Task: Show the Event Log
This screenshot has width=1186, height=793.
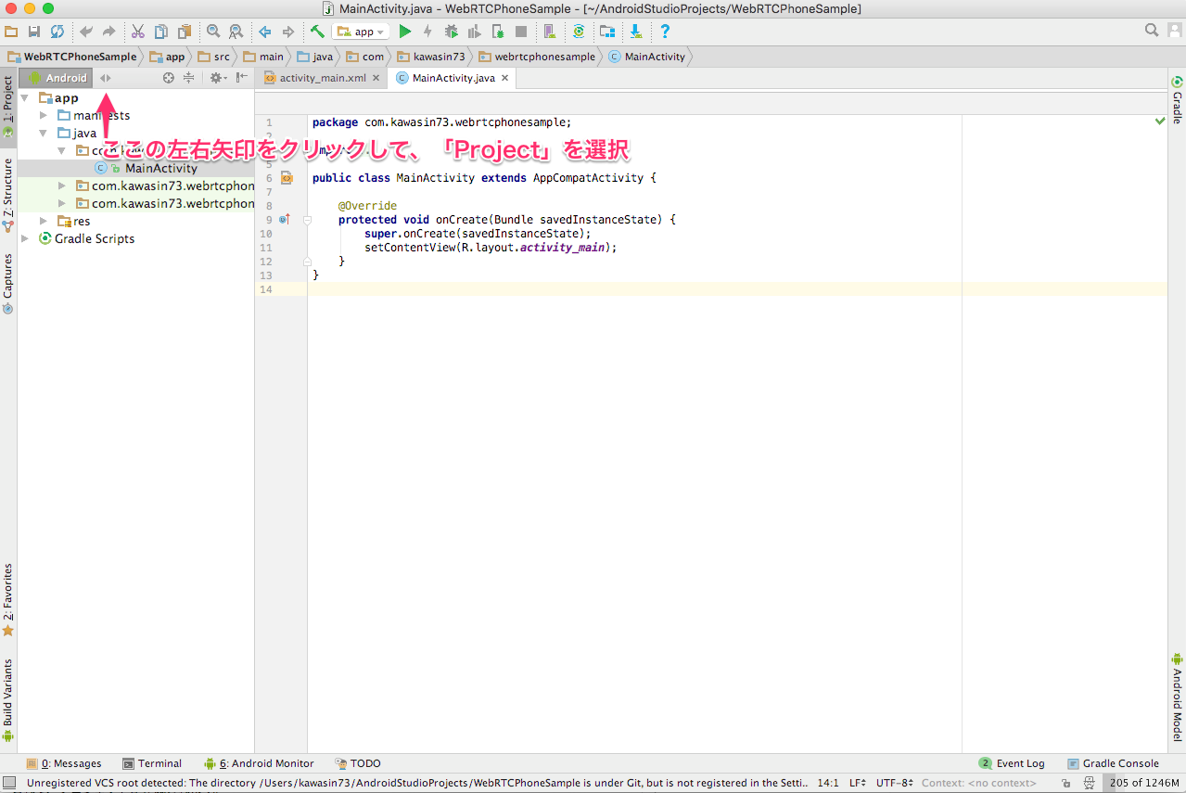Action: (1018, 762)
